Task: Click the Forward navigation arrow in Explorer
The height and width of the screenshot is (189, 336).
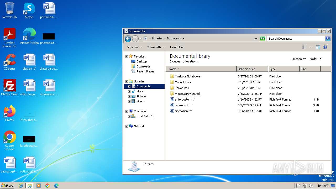Action: [x=135, y=39]
